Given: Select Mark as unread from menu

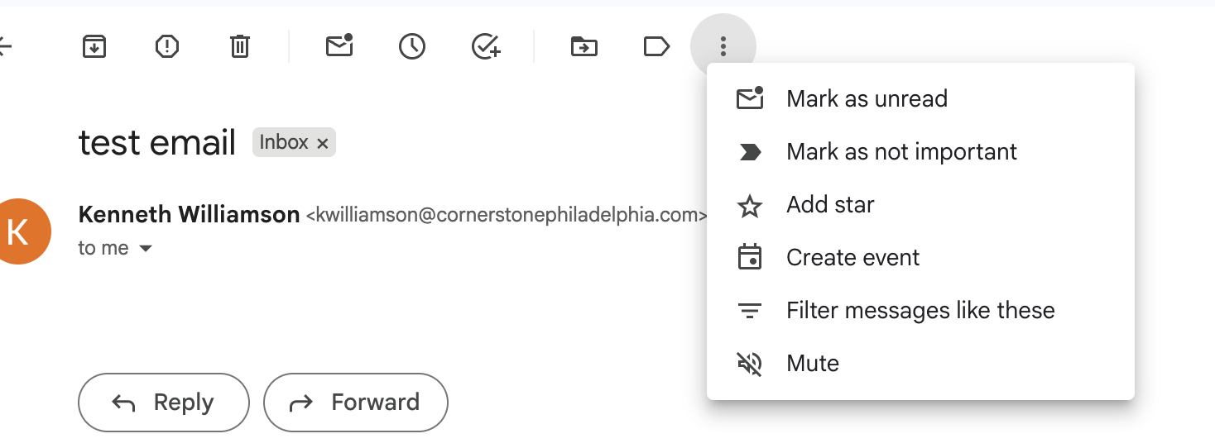Looking at the screenshot, I should coord(867,99).
